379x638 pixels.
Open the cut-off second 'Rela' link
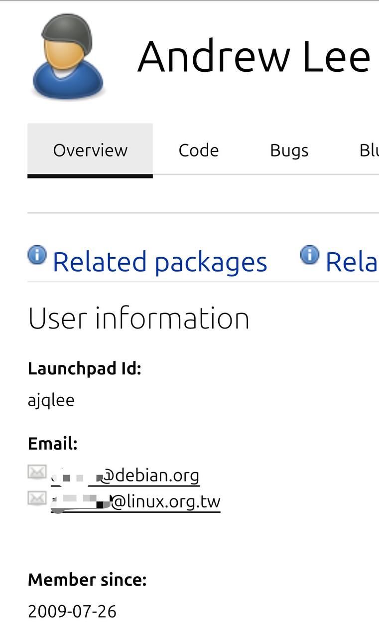coord(351,262)
